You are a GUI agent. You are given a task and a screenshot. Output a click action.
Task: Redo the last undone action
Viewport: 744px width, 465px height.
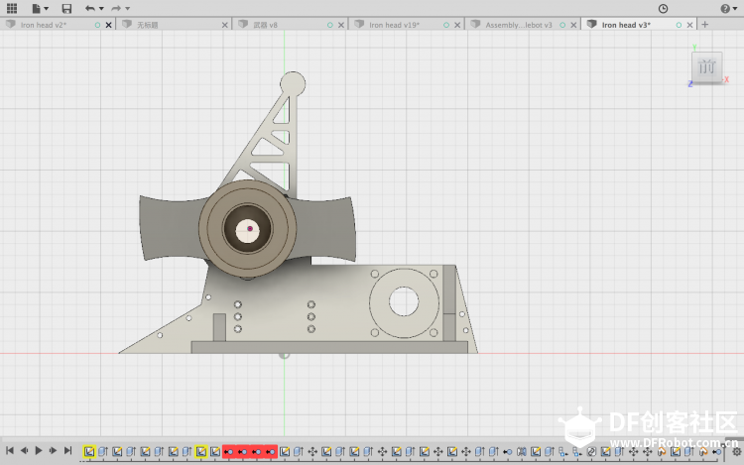tap(116, 8)
